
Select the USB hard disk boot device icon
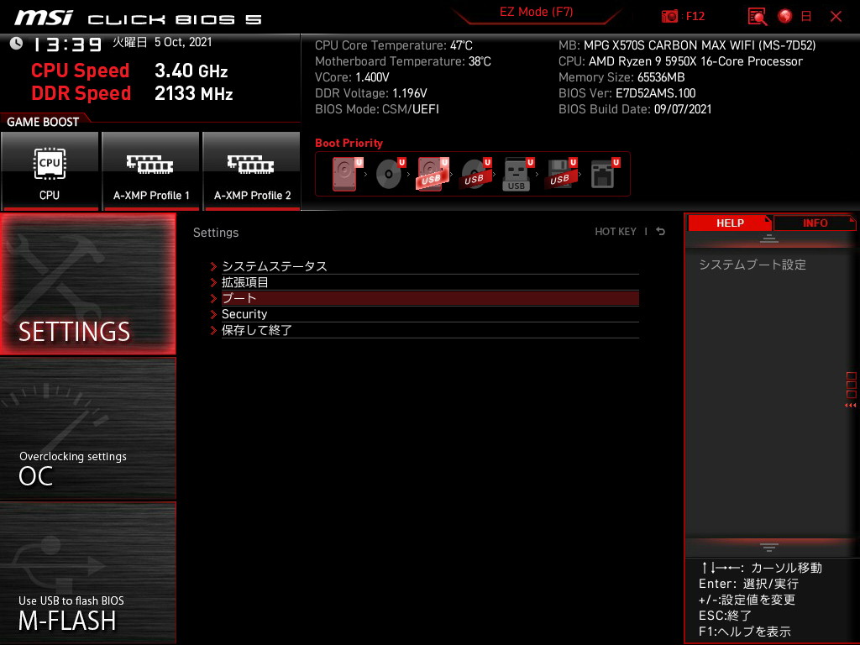pyautogui.click(x=433, y=174)
